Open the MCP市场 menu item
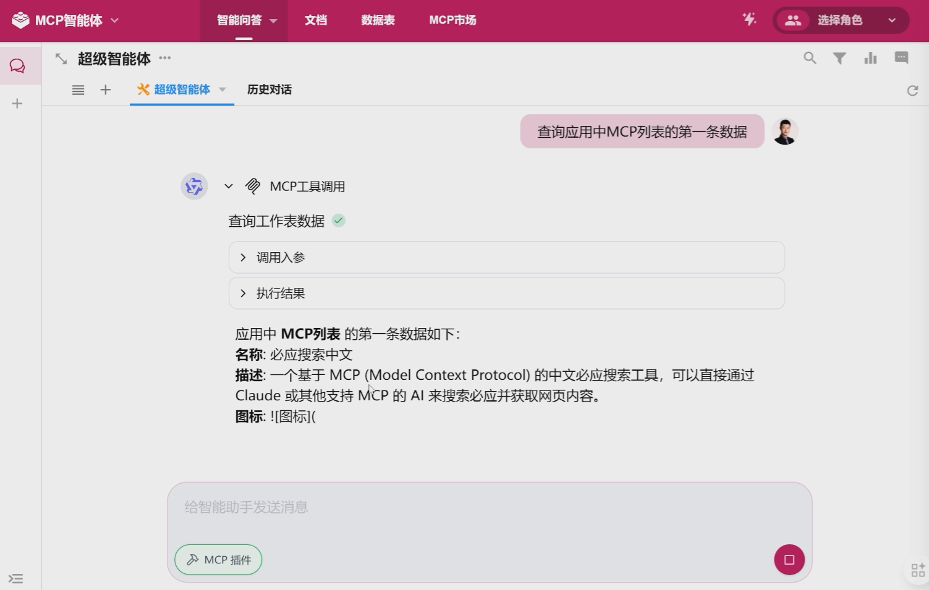 click(452, 20)
